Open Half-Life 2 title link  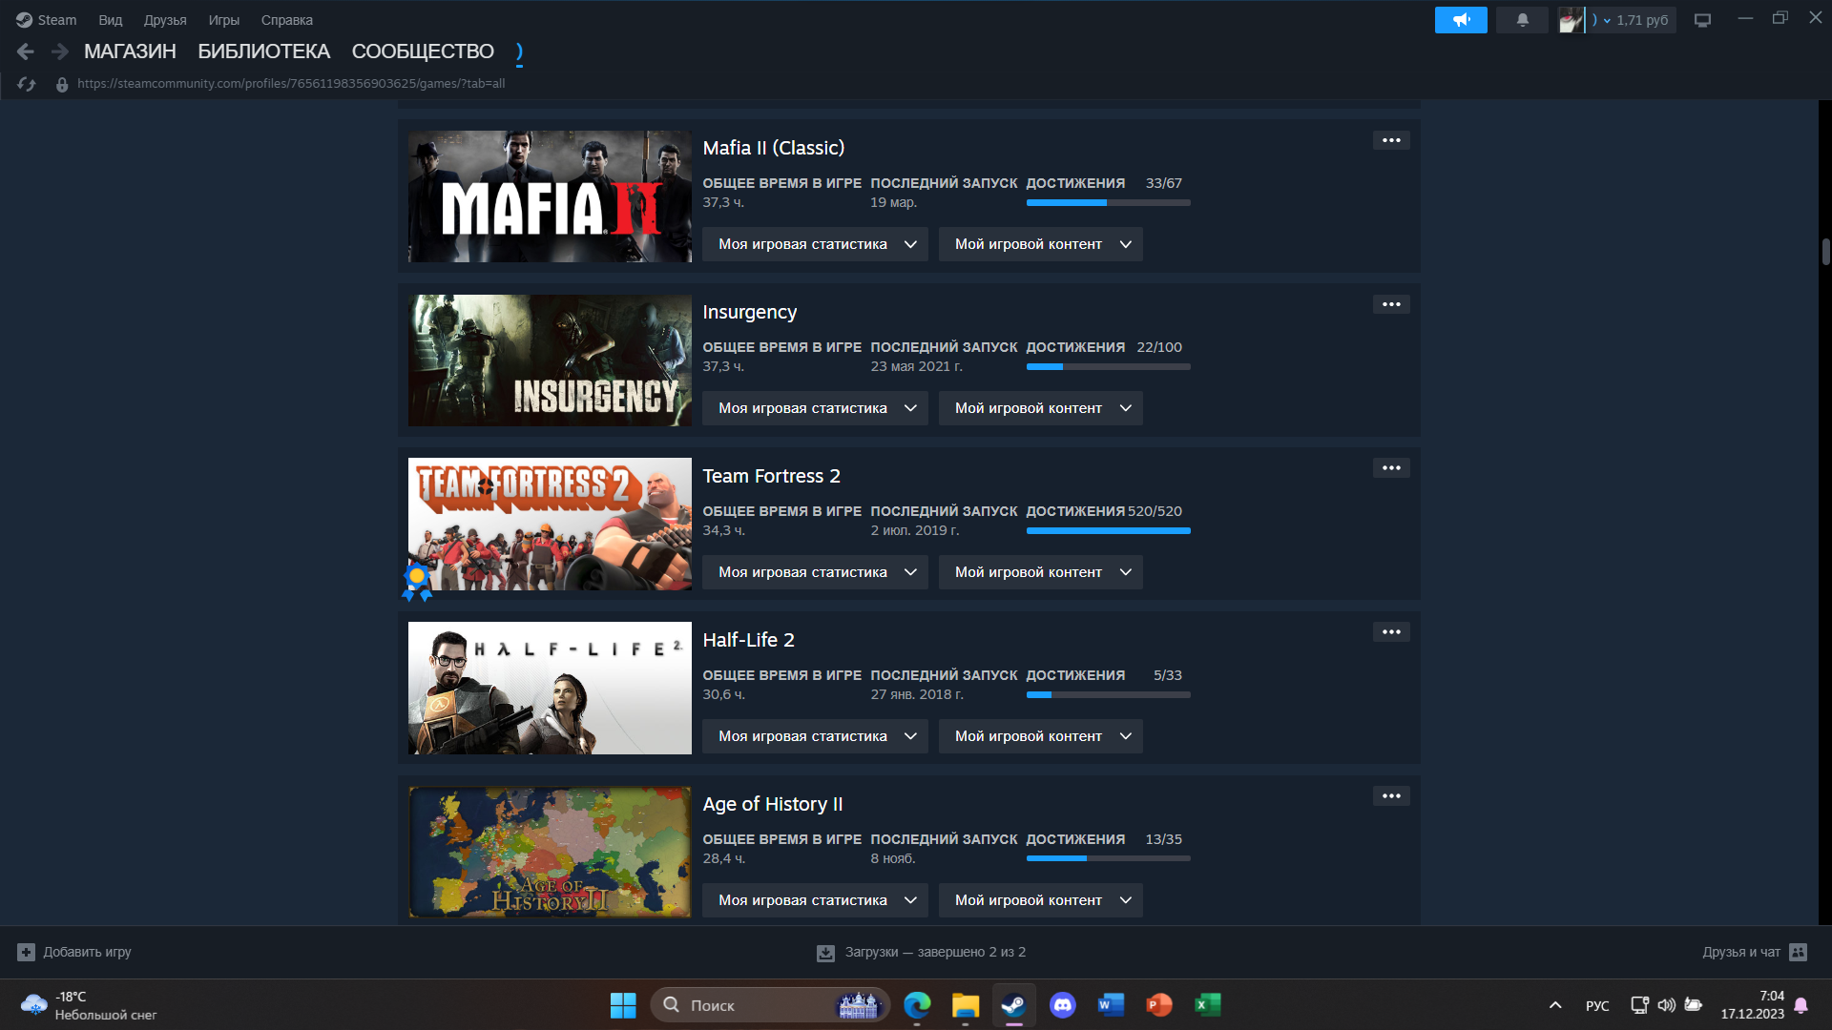click(x=749, y=640)
